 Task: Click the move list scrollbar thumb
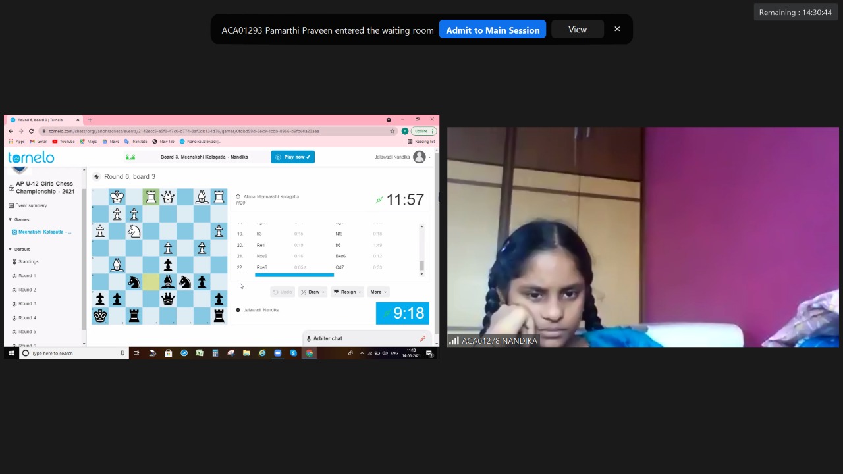pyautogui.click(x=421, y=266)
